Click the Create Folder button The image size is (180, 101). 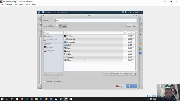(131, 26)
